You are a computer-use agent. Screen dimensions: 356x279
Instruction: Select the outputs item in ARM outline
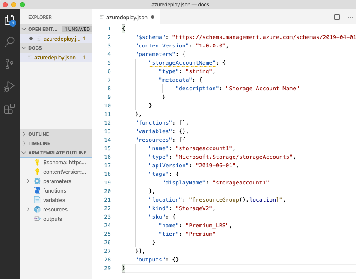[x=52, y=219]
